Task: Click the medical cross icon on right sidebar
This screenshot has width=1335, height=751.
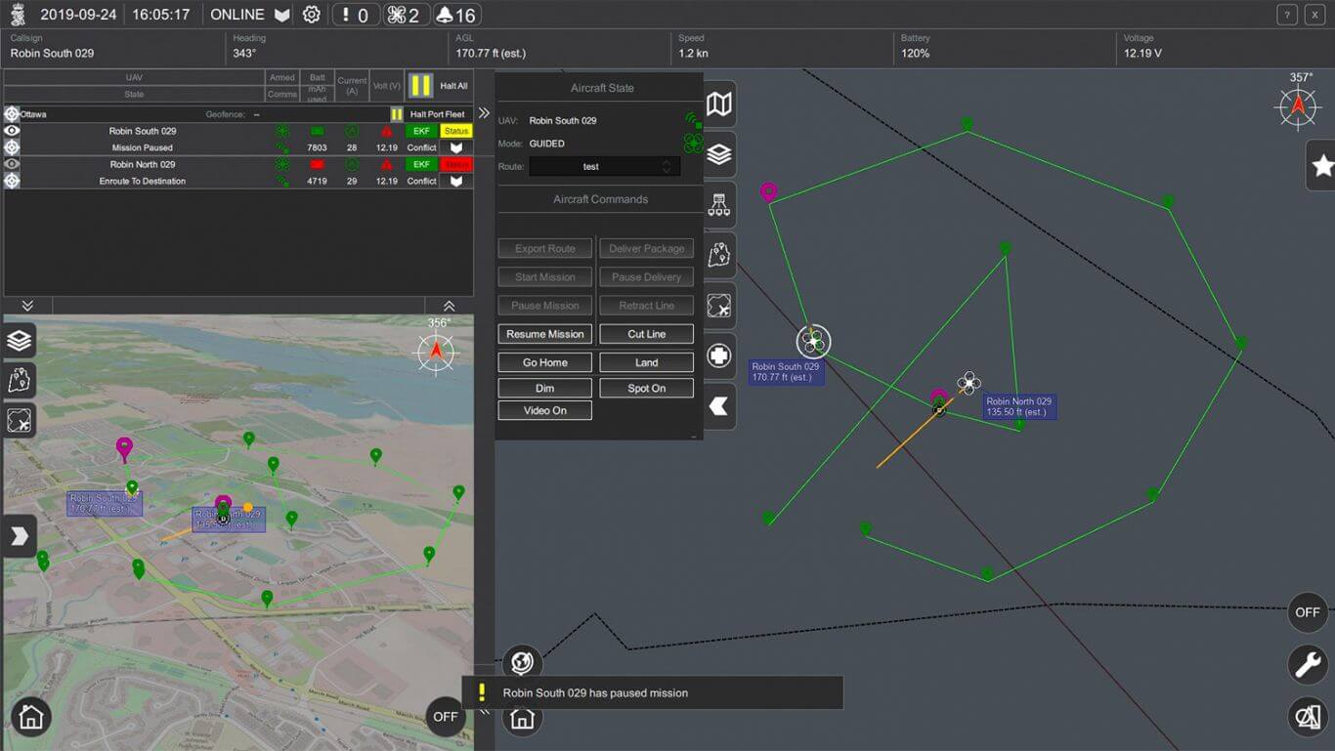Action: click(719, 355)
